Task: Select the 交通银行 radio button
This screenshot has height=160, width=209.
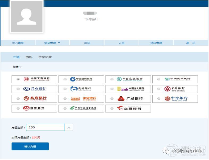Action: (65, 89)
